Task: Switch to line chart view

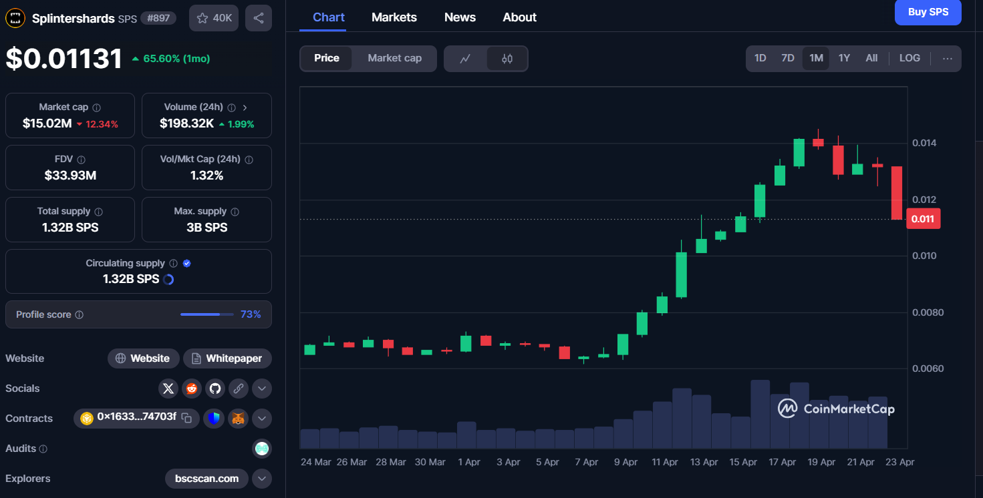Action: click(x=466, y=59)
